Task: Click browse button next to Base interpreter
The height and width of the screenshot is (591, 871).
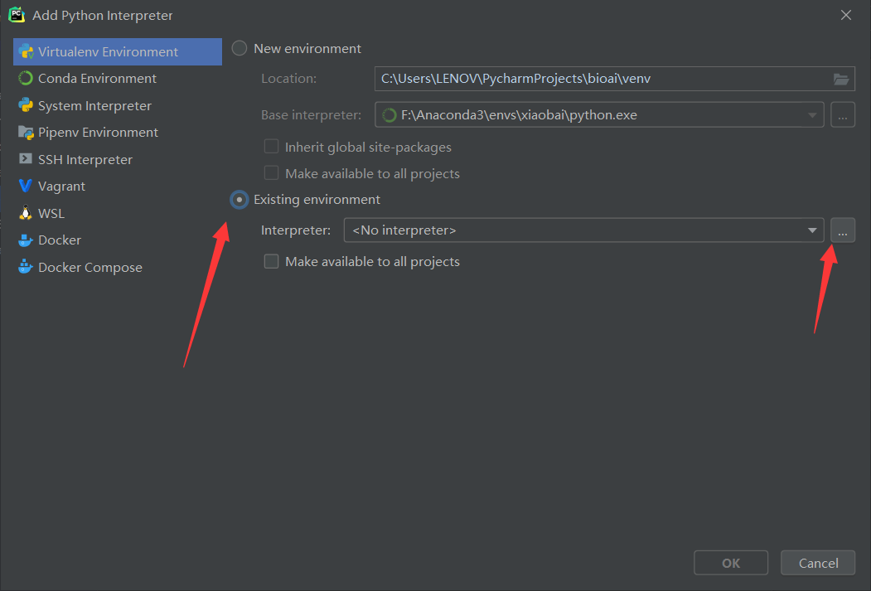Action: click(843, 115)
